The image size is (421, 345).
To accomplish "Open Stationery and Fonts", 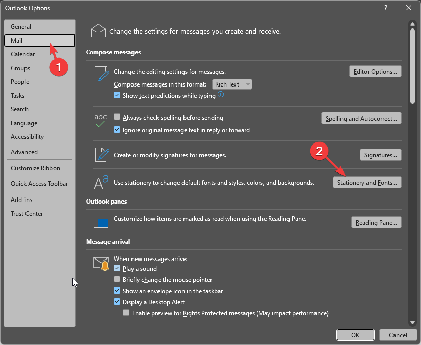I will (367, 182).
